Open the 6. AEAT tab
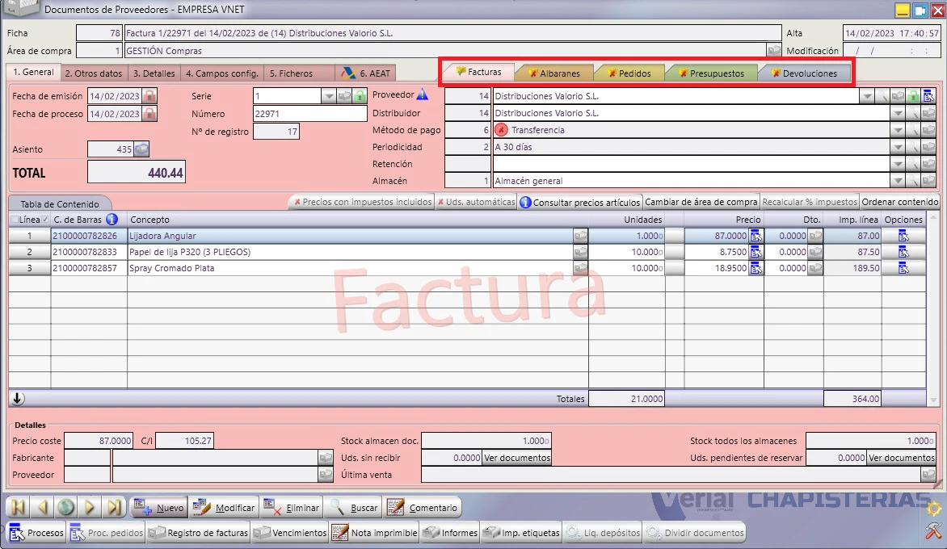Screen dimensions: 947x549 click(366, 73)
